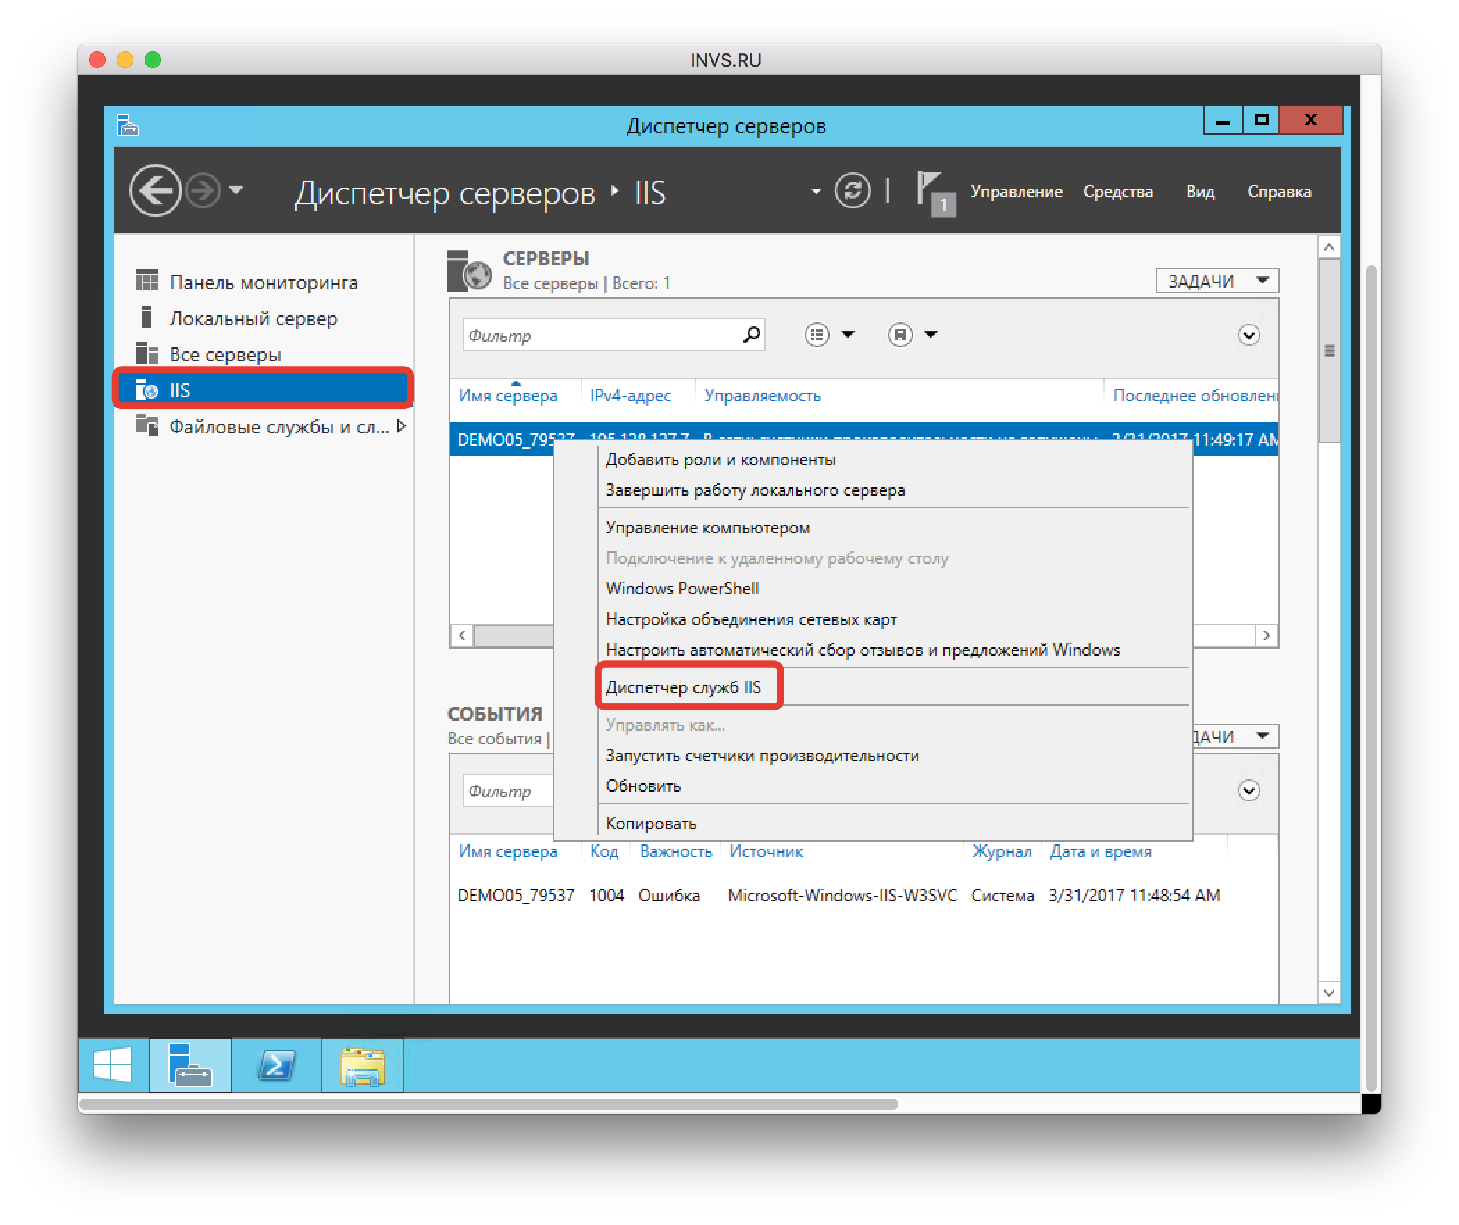
Task: Open File Explorer from taskbar
Action: [362, 1064]
